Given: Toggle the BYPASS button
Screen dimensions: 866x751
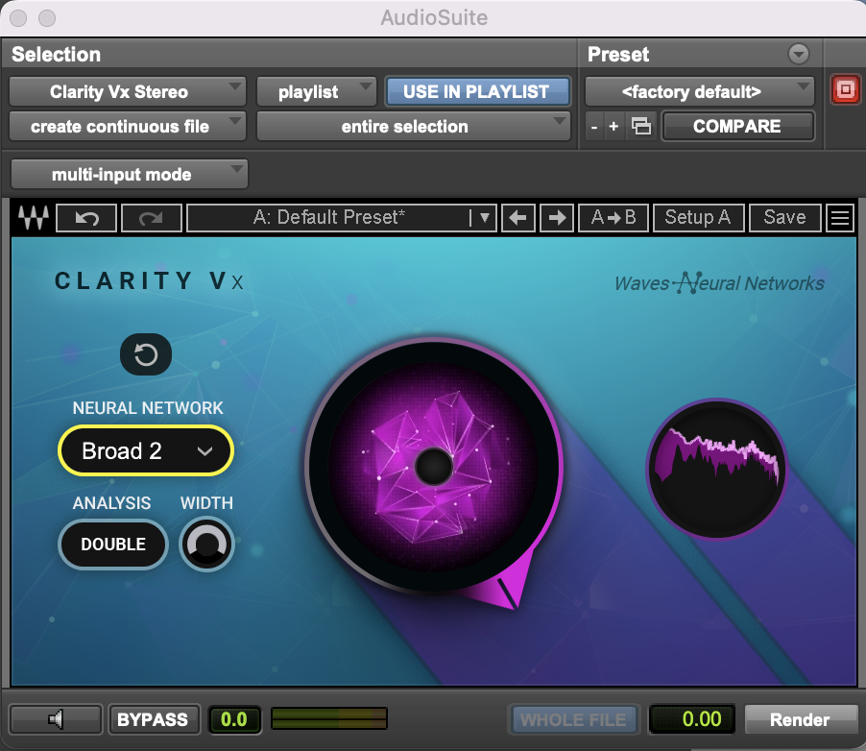Looking at the screenshot, I should (153, 719).
